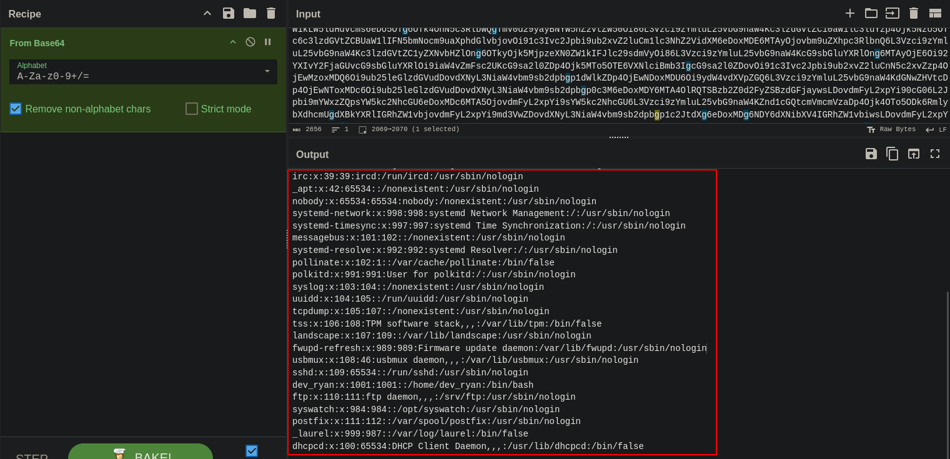950x459 pixels.
Task: Open a file as input
Action: pos(893,13)
